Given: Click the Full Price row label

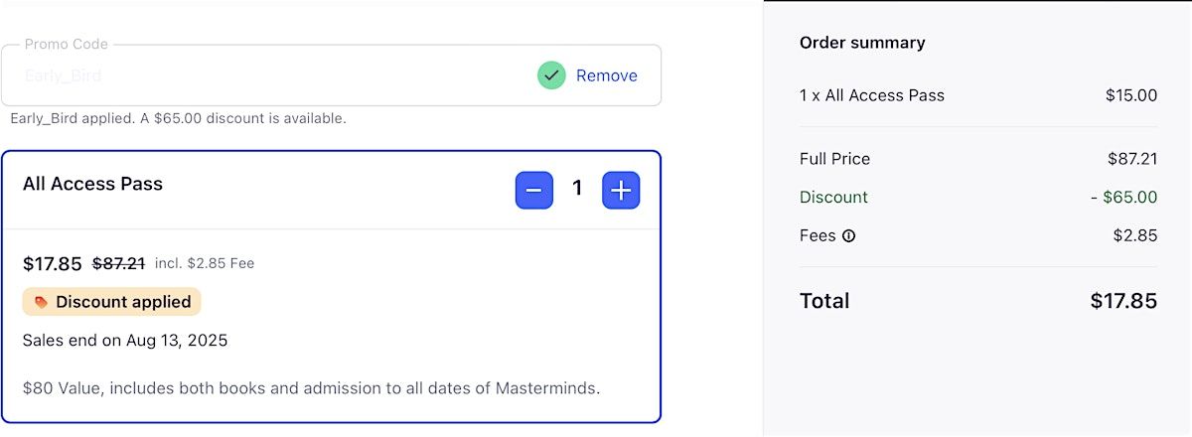Looking at the screenshot, I should point(834,159).
